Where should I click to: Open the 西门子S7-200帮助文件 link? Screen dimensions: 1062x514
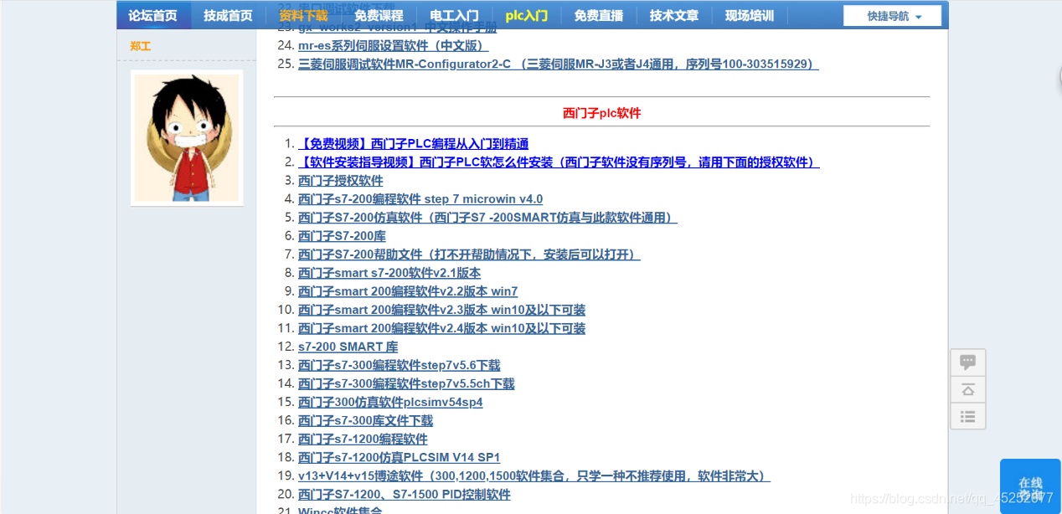click(469, 254)
